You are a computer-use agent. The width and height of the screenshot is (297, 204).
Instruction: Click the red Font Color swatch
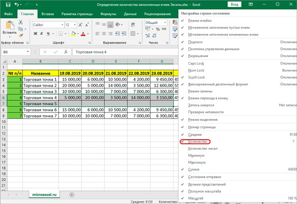[83, 34]
